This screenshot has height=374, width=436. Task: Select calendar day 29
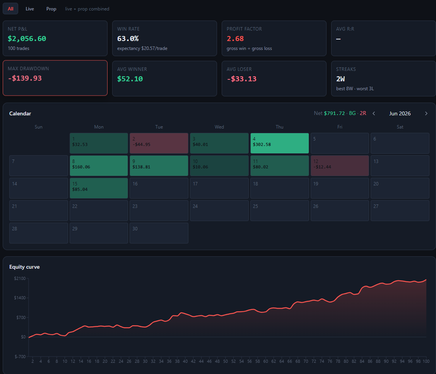[99, 233]
